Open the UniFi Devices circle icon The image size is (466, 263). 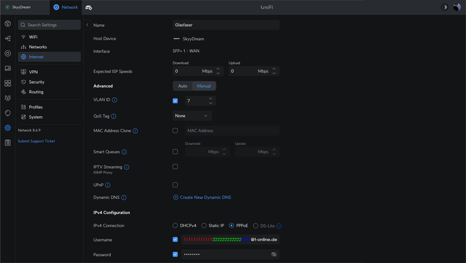[8, 53]
